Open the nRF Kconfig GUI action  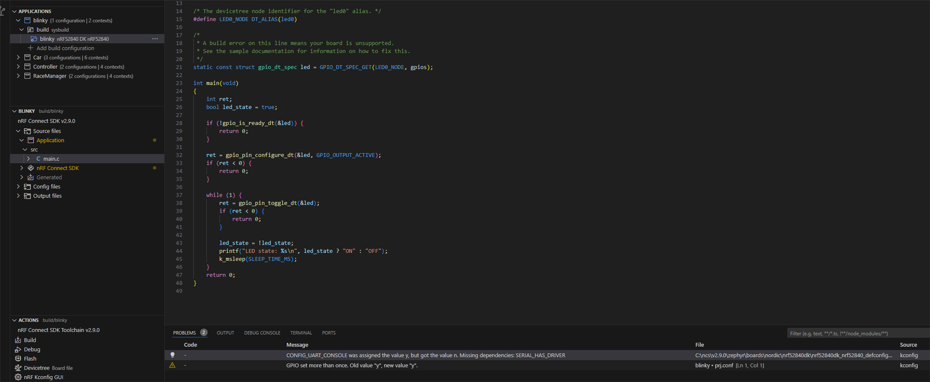pyautogui.click(x=43, y=377)
